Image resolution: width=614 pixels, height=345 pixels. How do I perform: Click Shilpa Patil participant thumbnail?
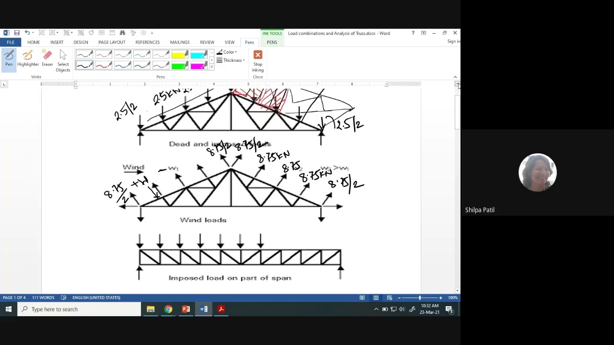[537, 172]
